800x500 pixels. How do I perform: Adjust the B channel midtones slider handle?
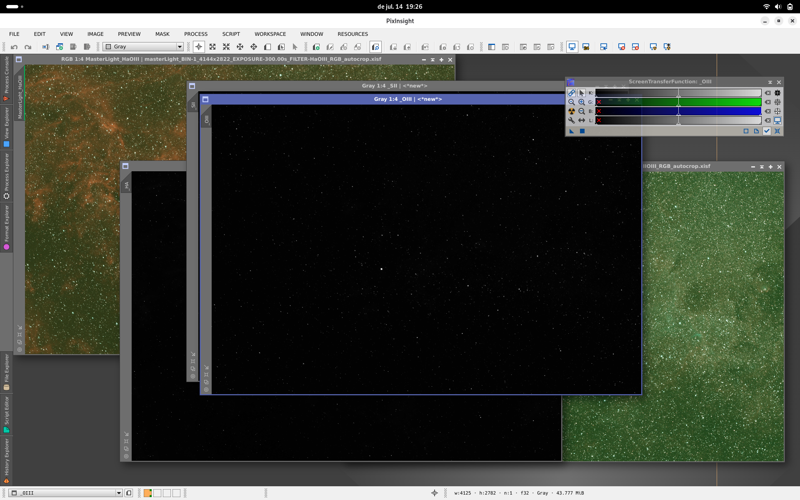click(678, 115)
